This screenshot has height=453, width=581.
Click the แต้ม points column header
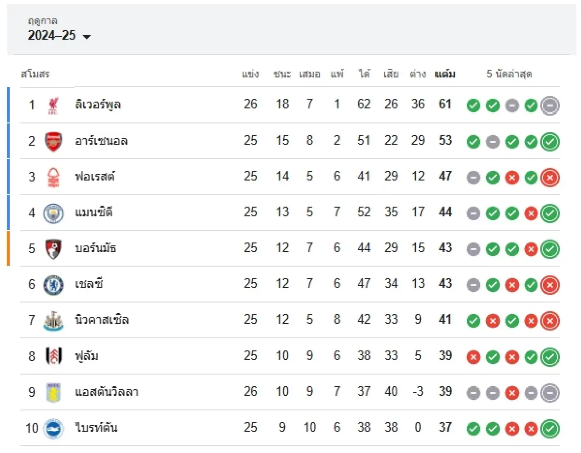click(x=445, y=75)
